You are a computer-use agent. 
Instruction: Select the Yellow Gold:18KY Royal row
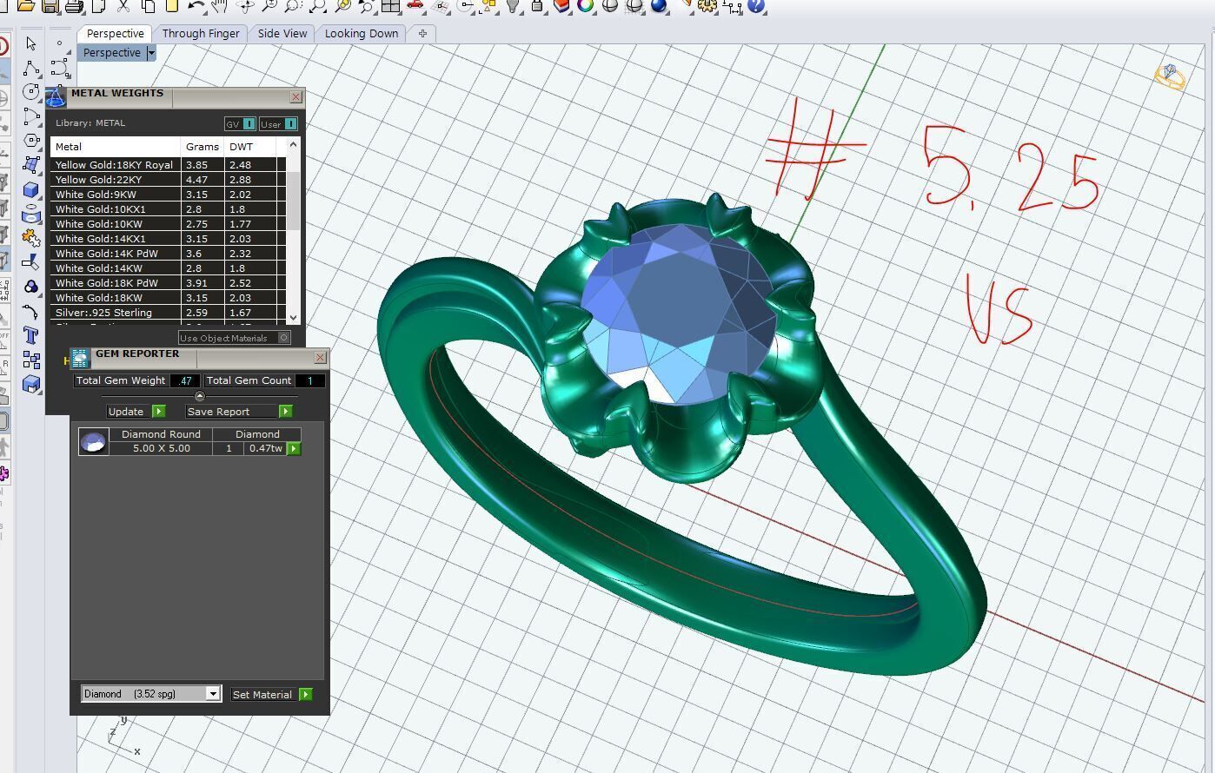click(x=169, y=165)
